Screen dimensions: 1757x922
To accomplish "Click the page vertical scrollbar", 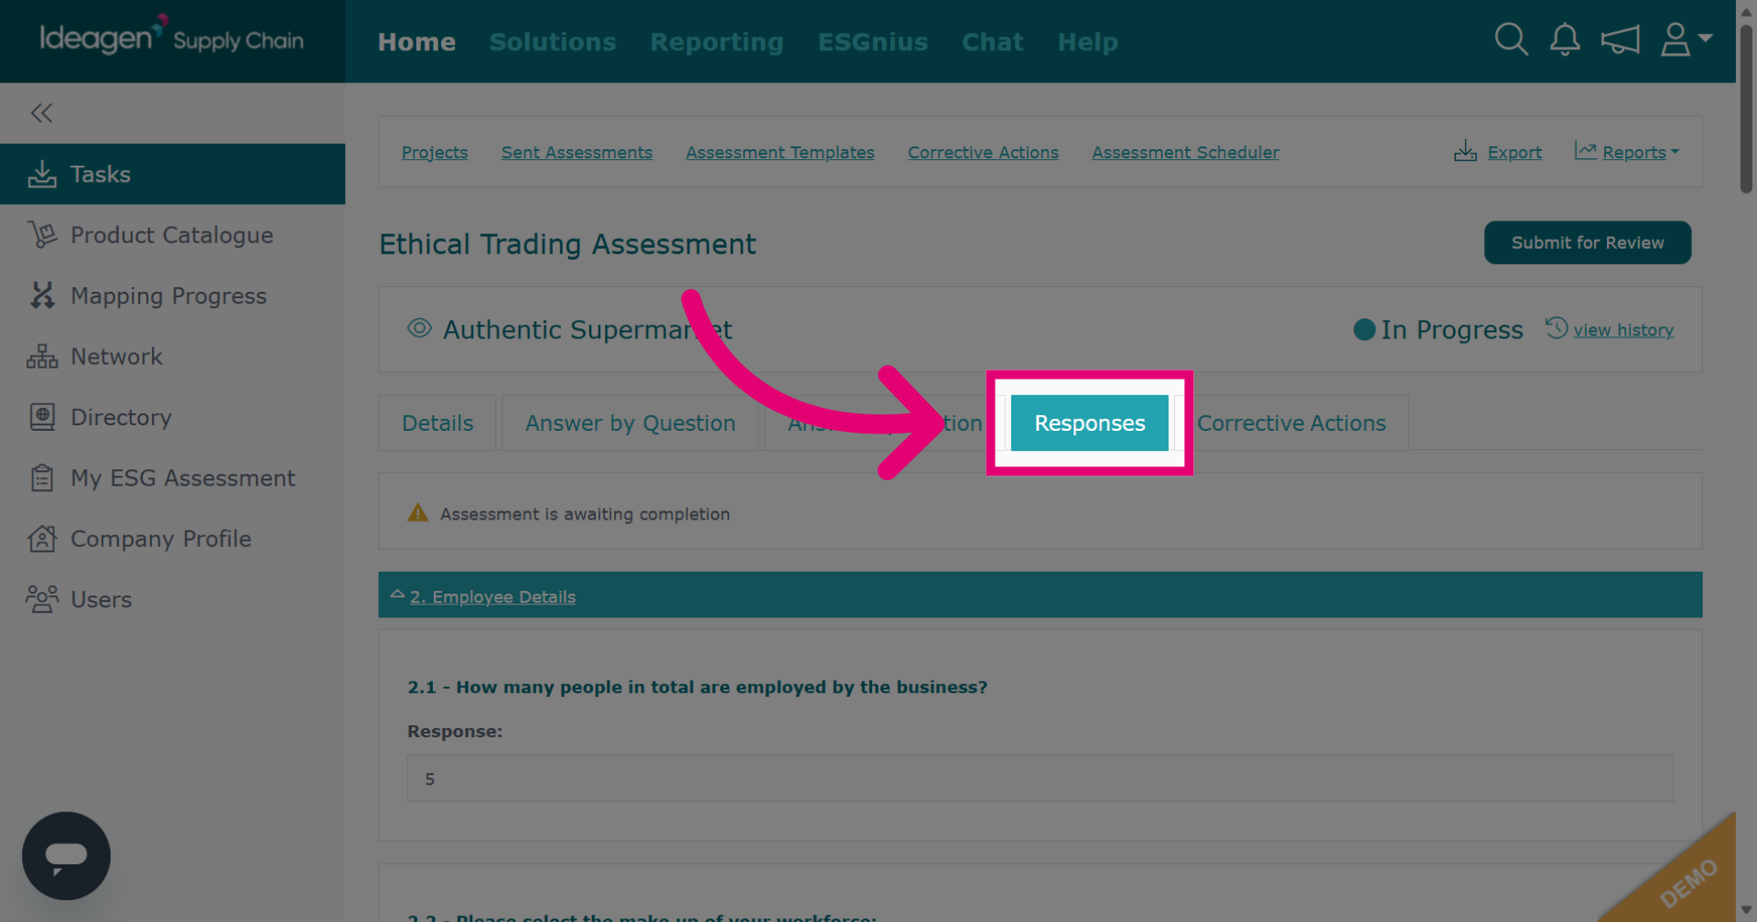I will (x=1746, y=110).
